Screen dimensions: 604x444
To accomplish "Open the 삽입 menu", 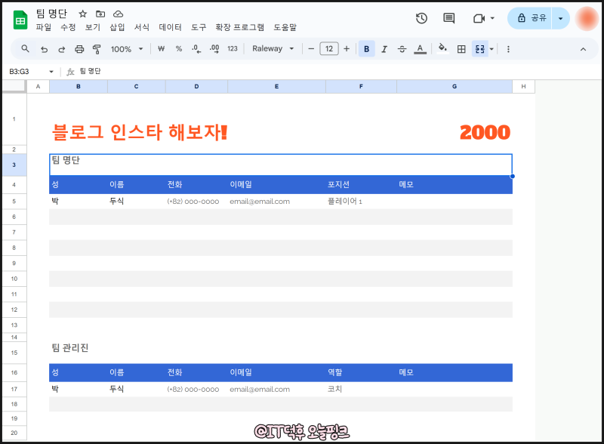I will pyautogui.click(x=117, y=27).
